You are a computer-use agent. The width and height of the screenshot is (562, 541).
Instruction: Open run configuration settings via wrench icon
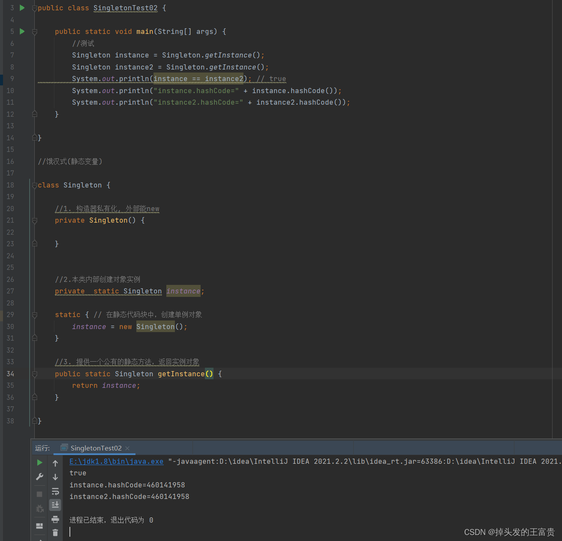pyautogui.click(x=39, y=477)
